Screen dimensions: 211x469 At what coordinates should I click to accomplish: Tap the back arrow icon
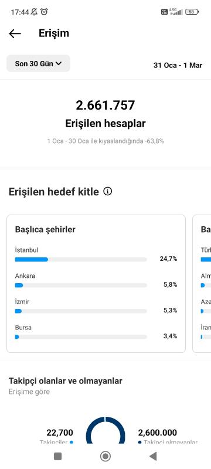coord(15,33)
